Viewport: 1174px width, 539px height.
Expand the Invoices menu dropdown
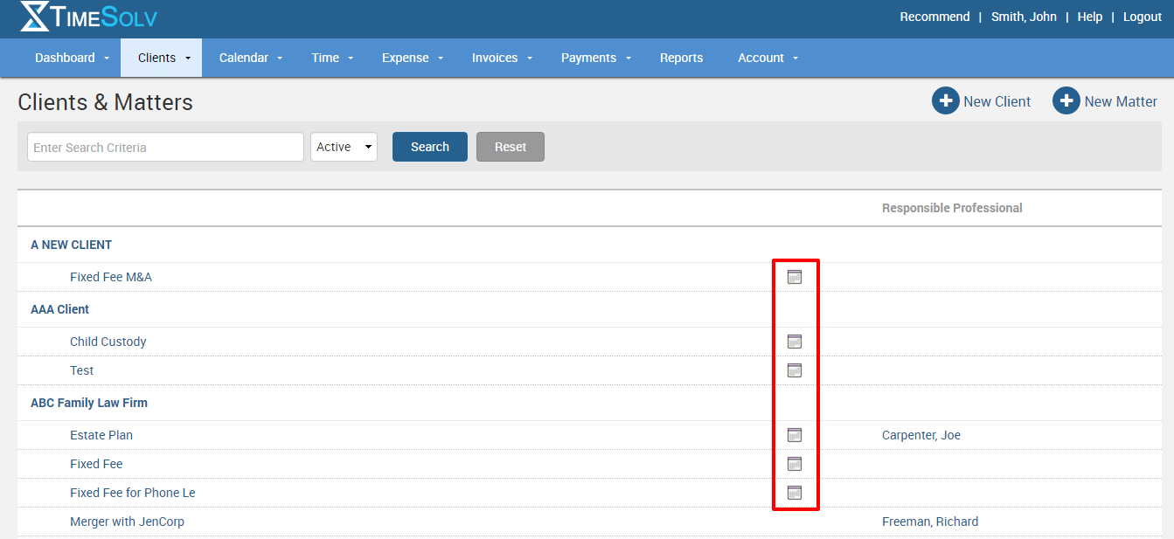502,58
